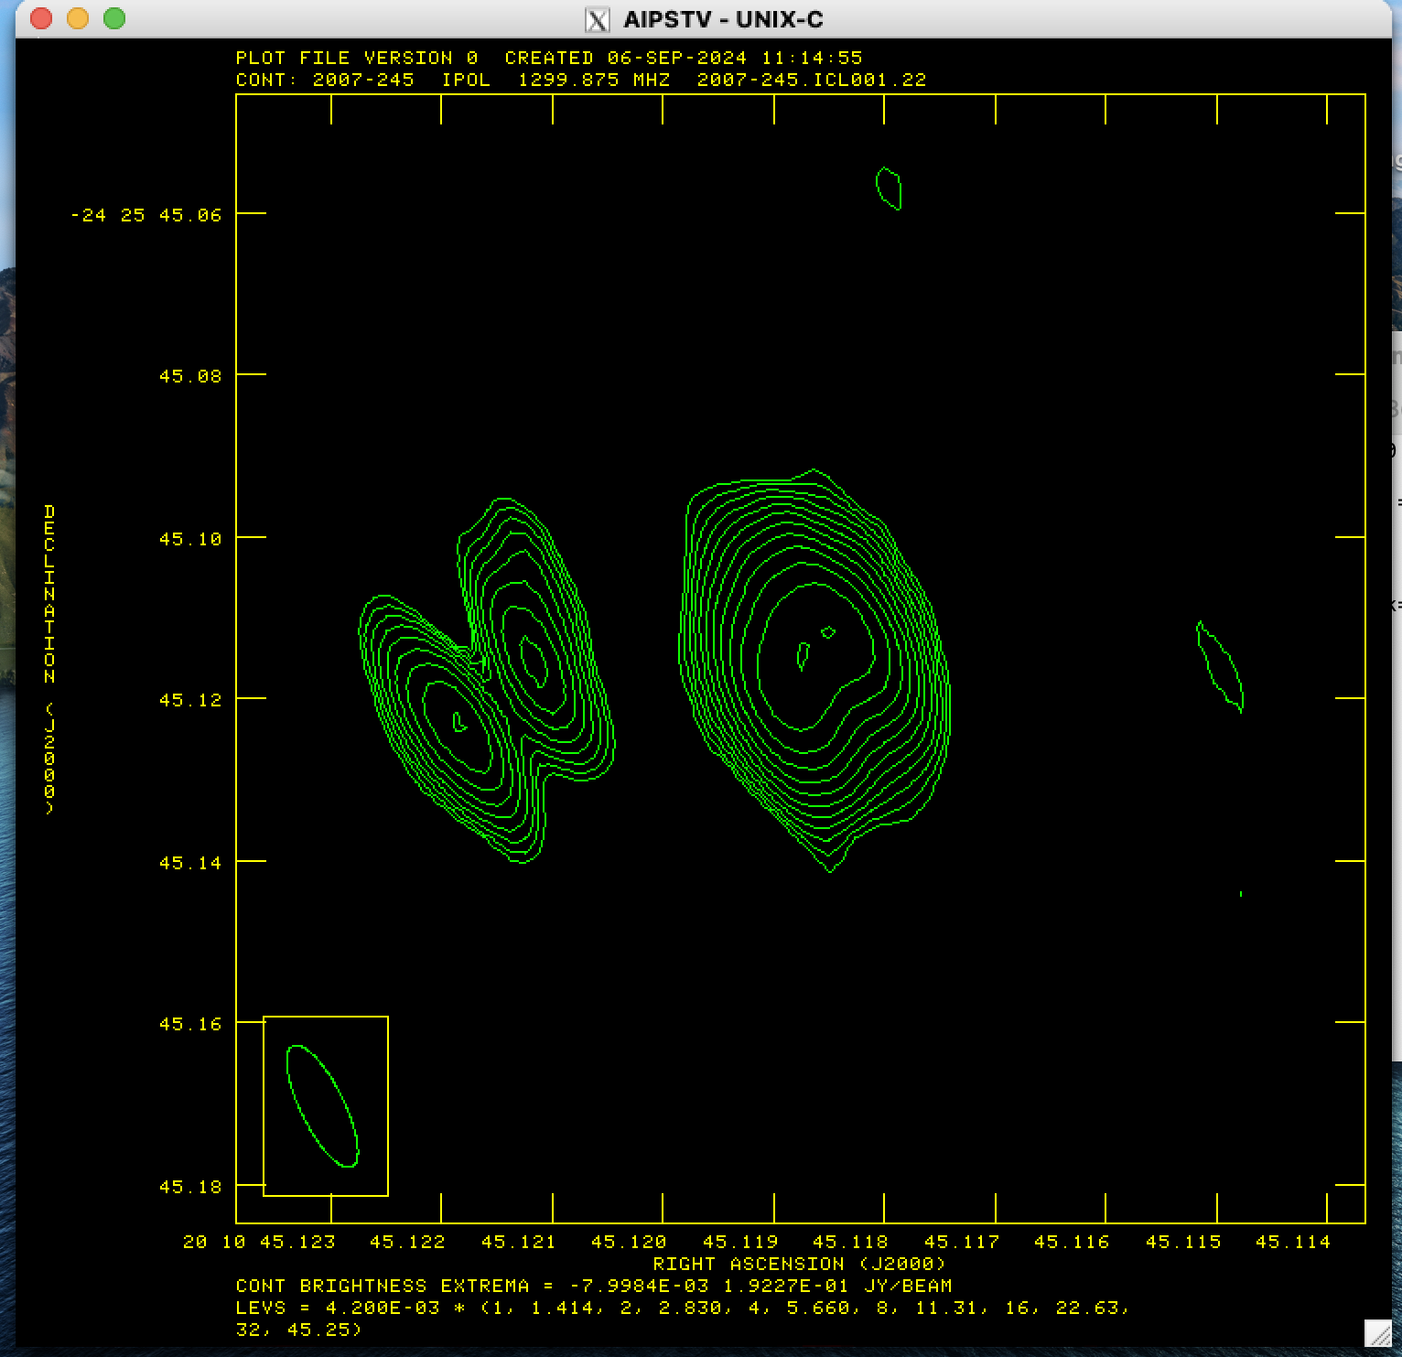Screen dimensions: 1402x1357
Task: Maximize the window using the green button
Action: pos(114,18)
